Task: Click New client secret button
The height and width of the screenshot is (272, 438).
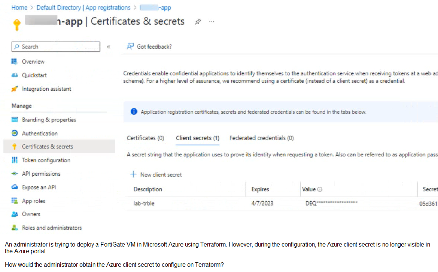Action: pyautogui.click(x=156, y=175)
